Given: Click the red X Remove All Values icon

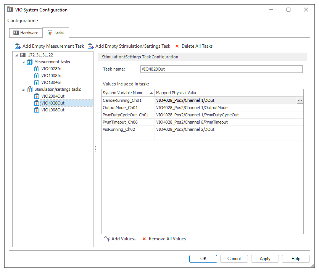Looking at the screenshot, I should [144, 239].
